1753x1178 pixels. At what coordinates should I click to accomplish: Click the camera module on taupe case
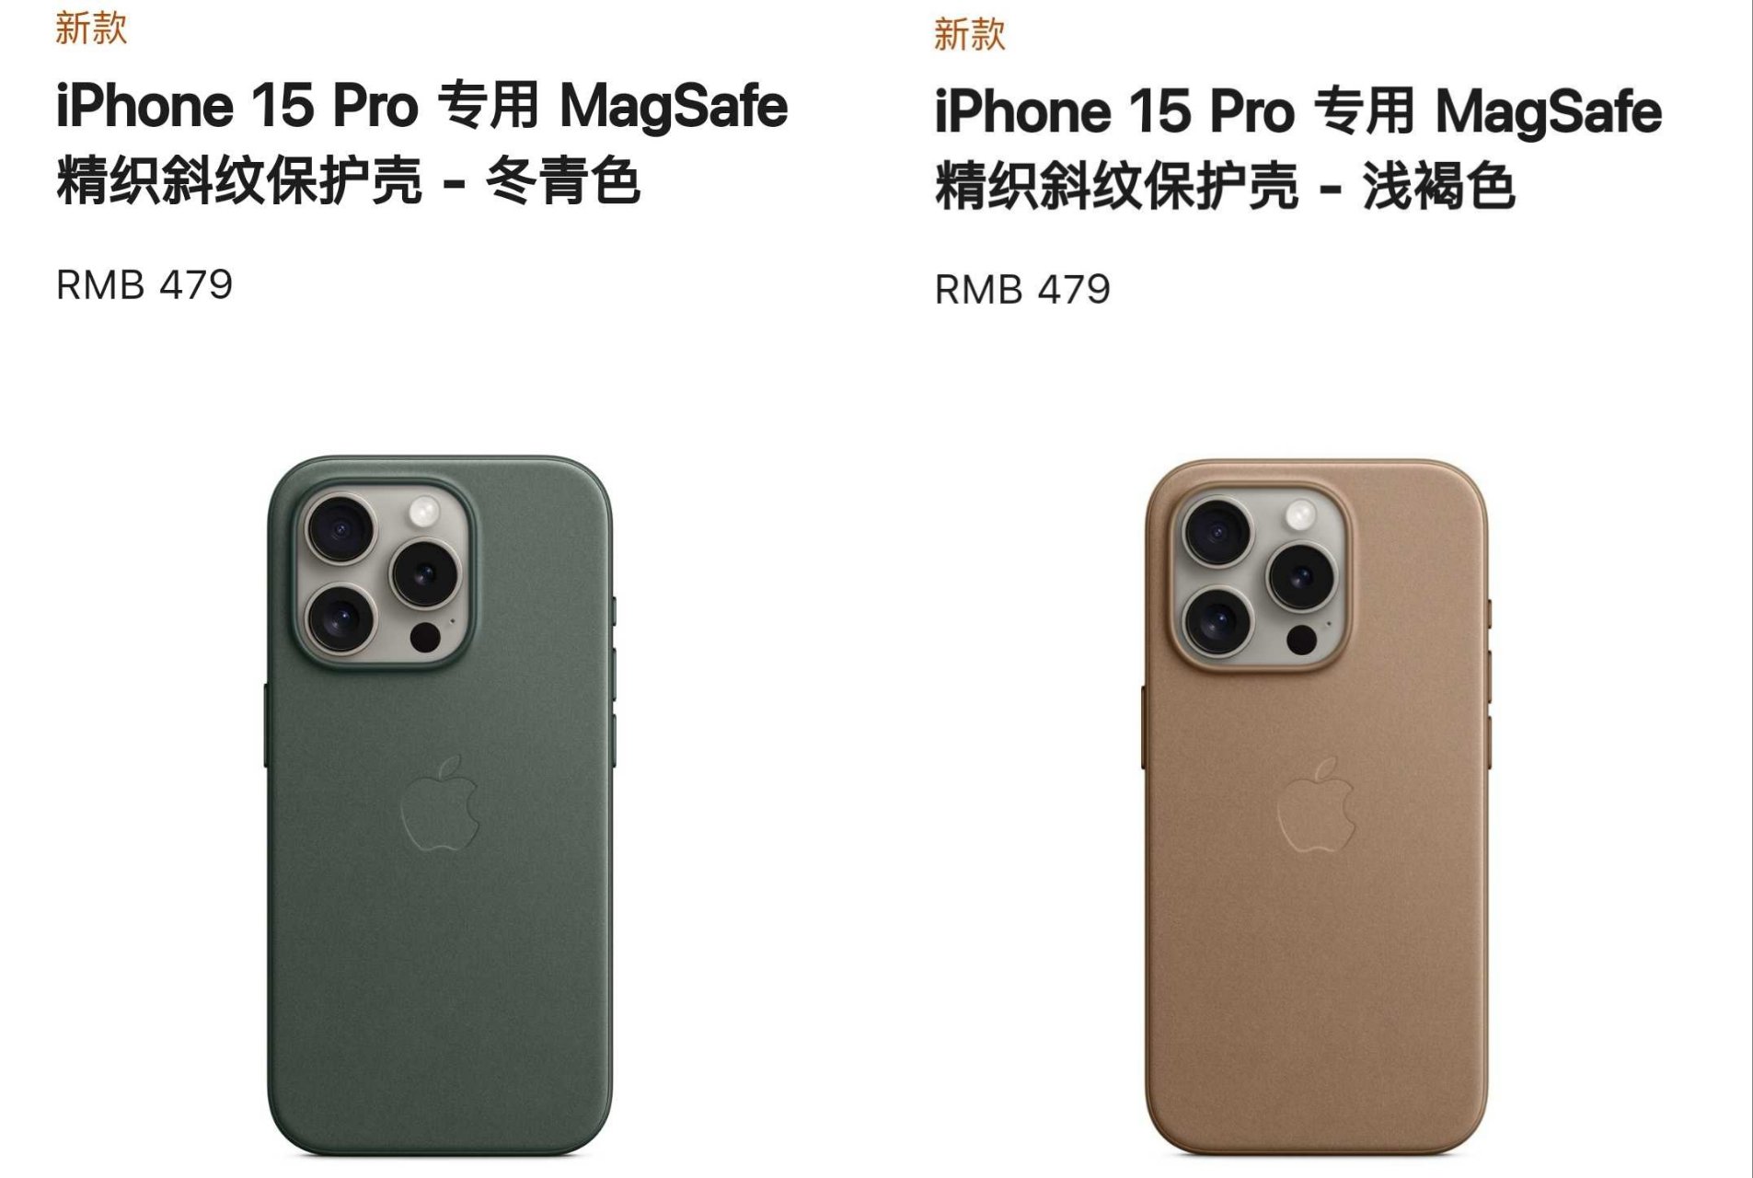(x=1261, y=577)
